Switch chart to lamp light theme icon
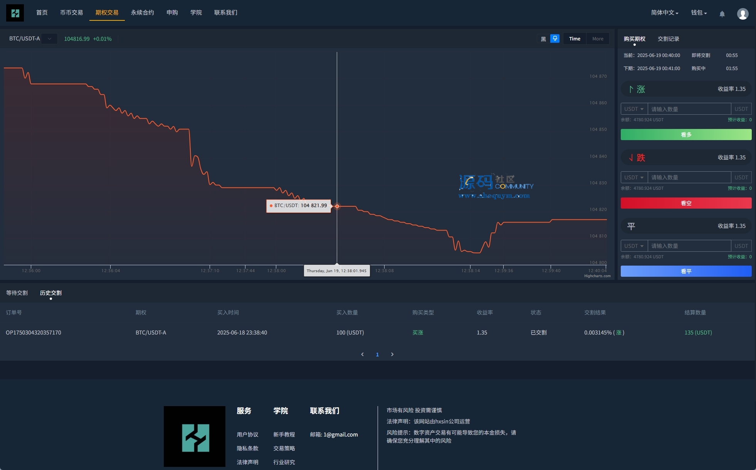Viewport: 756px width, 470px height. point(555,38)
